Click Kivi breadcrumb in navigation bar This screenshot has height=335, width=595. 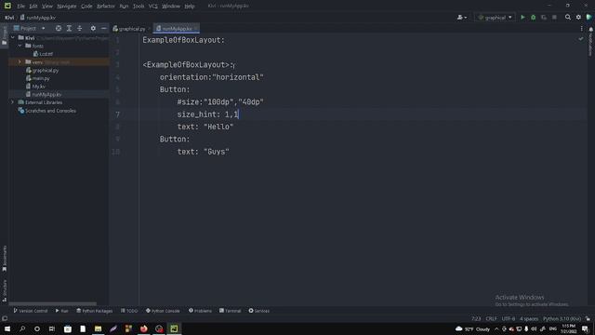click(x=9, y=18)
